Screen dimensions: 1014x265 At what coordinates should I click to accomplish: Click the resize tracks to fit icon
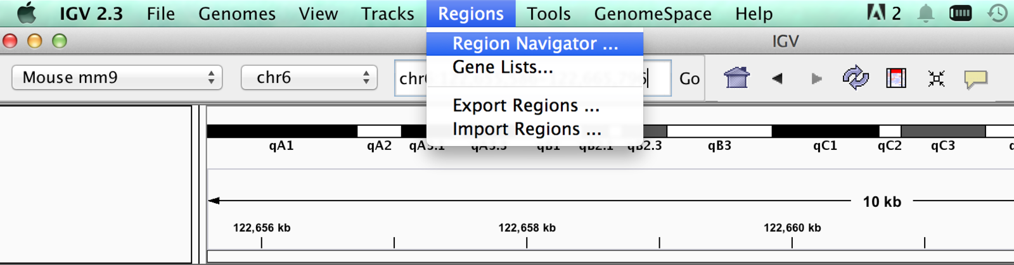pyautogui.click(x=936, y=78)
